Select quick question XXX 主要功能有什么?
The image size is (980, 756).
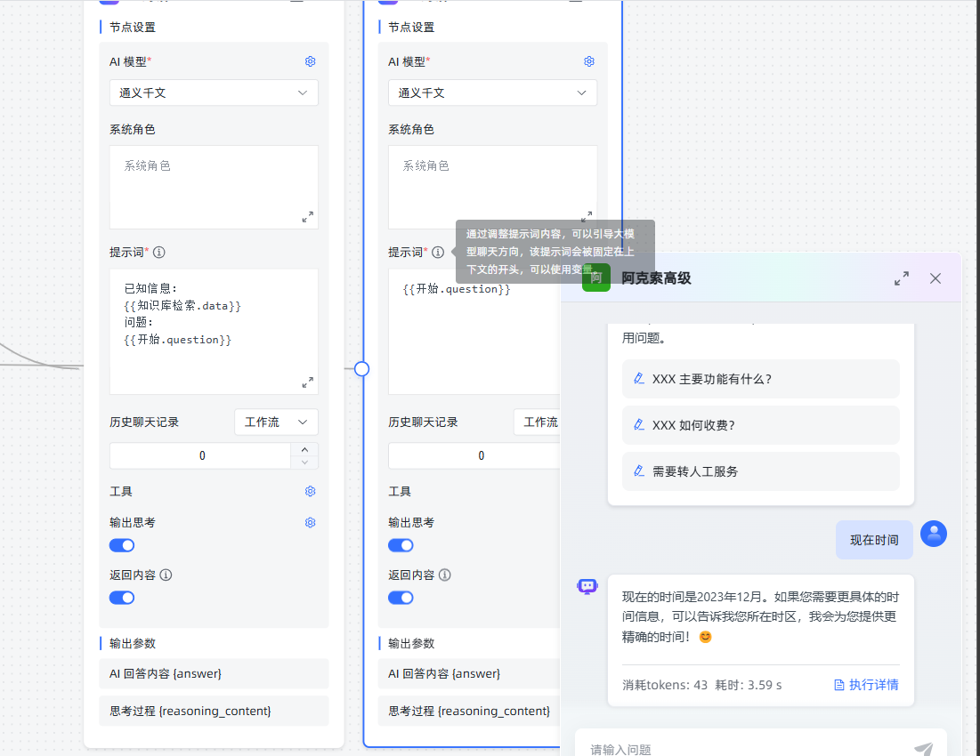(x=761, y=379)
